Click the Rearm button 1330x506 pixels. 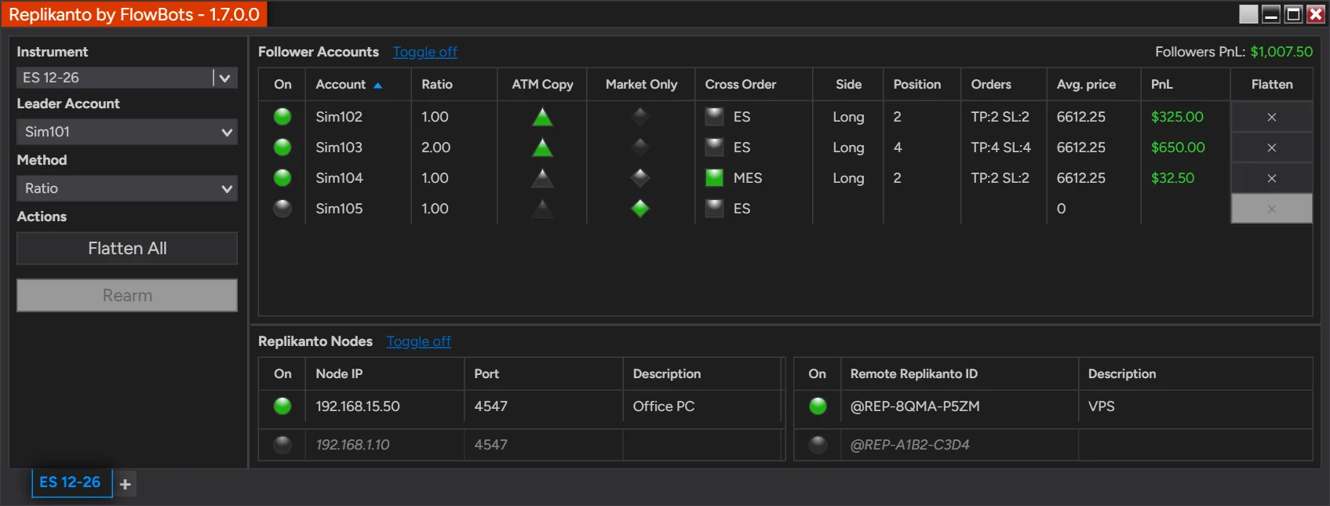pos(127,296)
